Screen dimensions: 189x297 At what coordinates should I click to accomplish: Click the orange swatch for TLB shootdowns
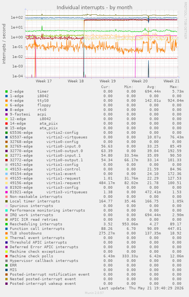click(x=6, y=233)
